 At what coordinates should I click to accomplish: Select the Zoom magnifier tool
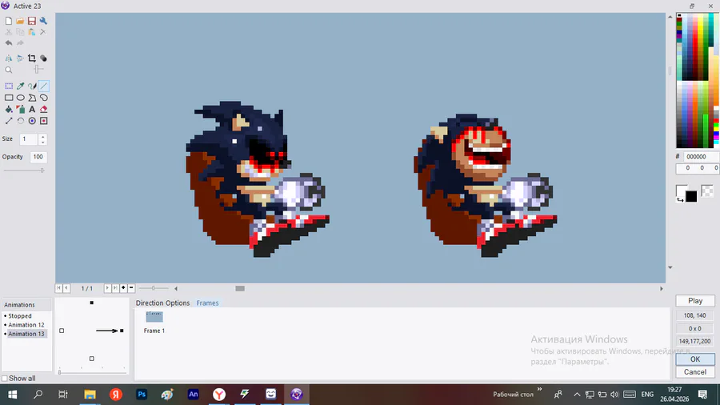(x=9, y=70)
